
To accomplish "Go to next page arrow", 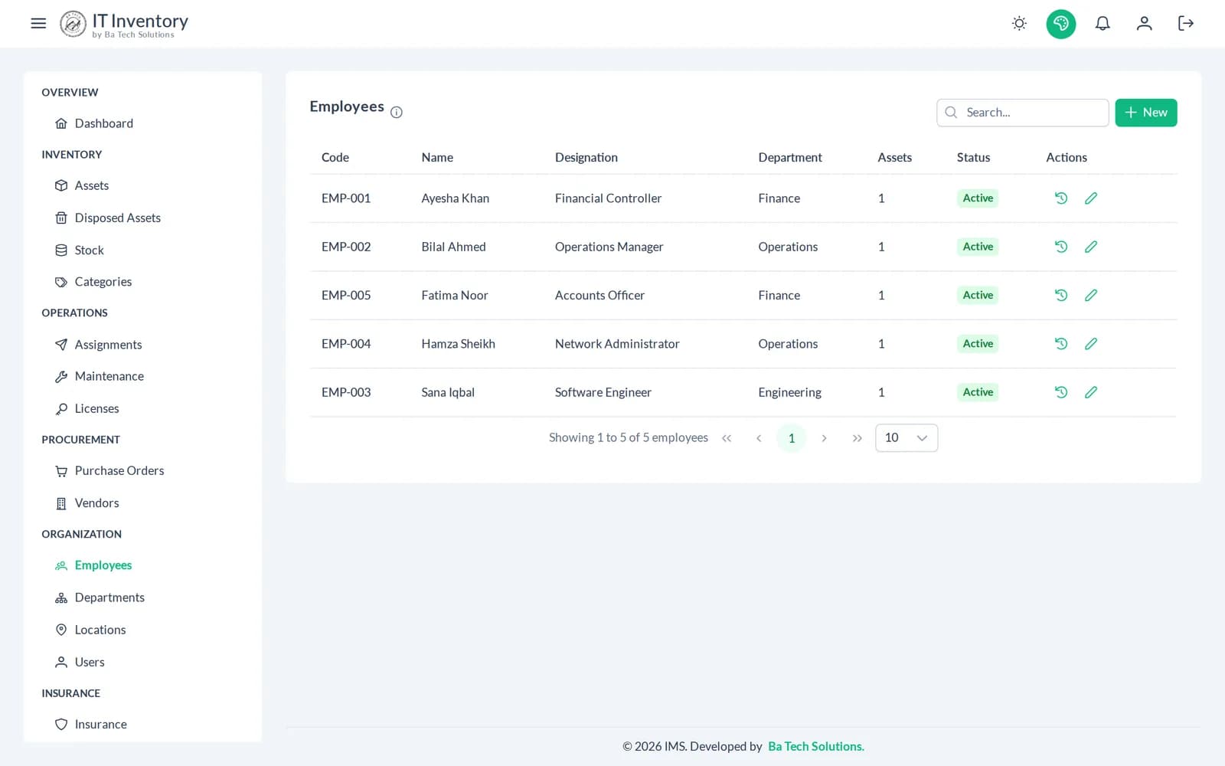I will tap(824, 438).
